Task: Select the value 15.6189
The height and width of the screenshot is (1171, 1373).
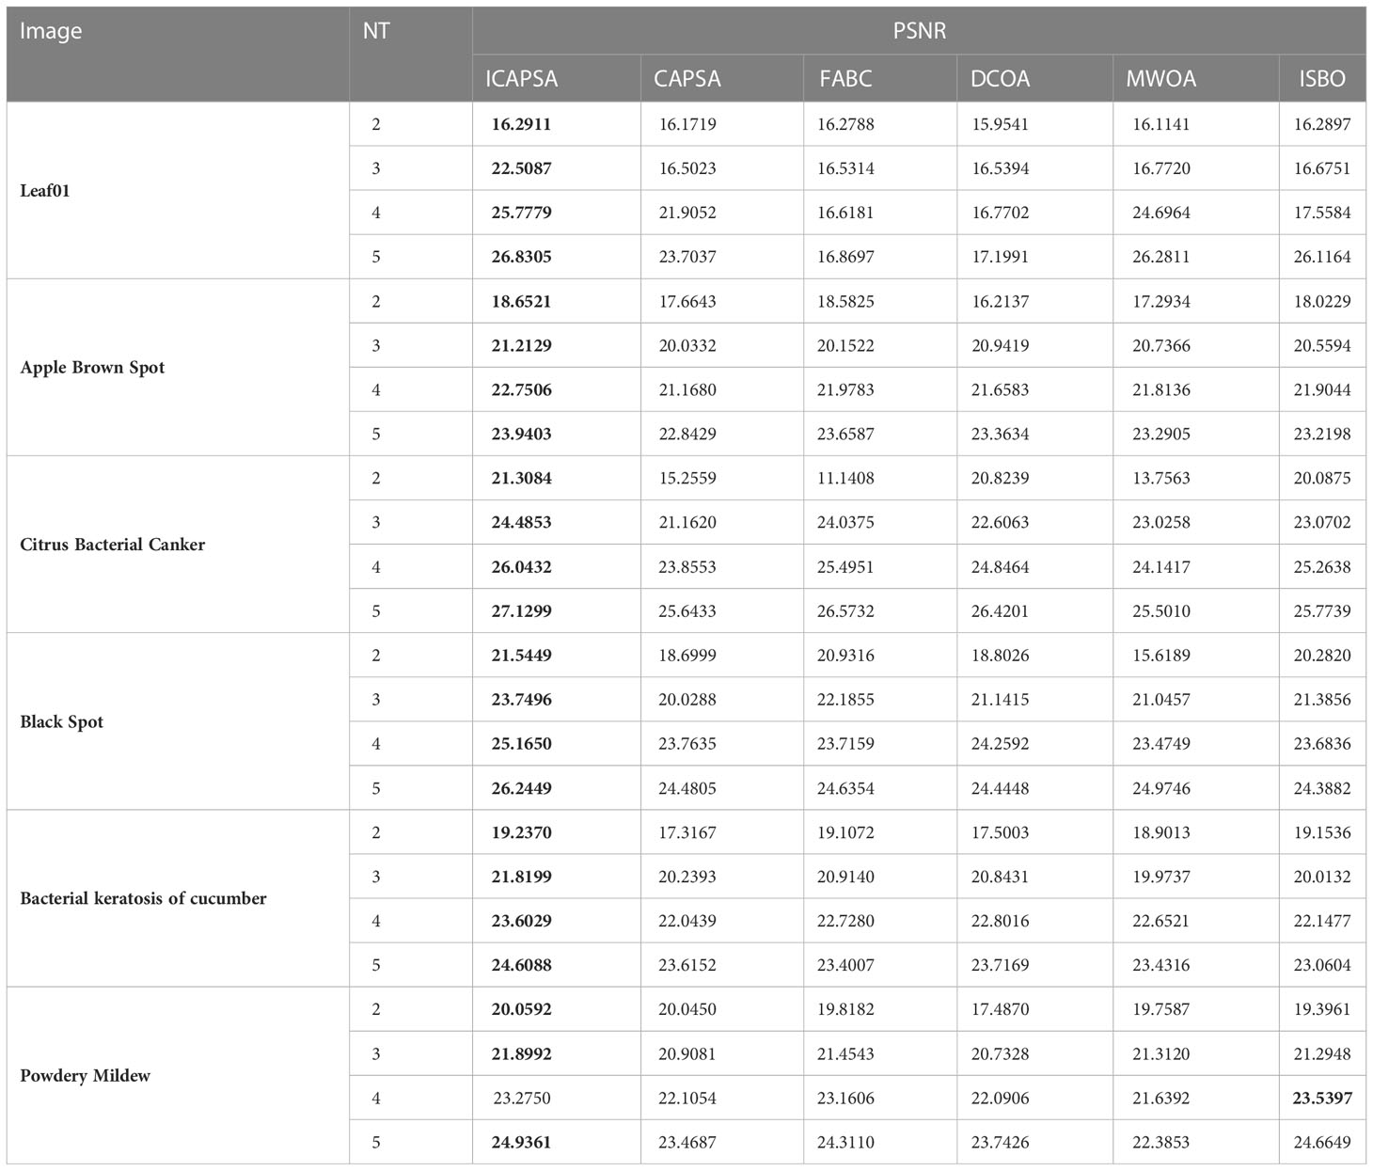Action: click(x=1160, y=656)
